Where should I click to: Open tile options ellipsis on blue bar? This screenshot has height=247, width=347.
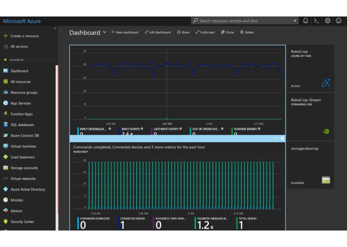(x=276, y=138)
